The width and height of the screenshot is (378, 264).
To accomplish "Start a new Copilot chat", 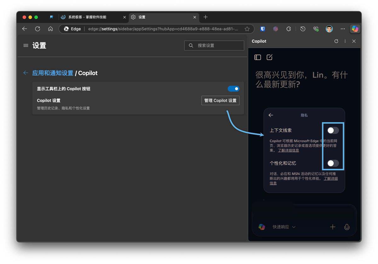I will pos(269,57).
